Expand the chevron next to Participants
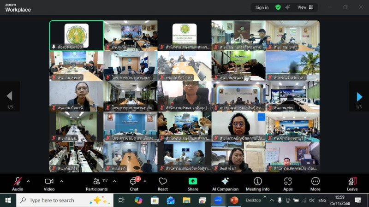The image size is (369, 207). [x=113, y=181]
